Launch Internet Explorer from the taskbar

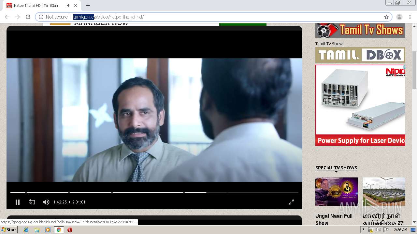26,230
